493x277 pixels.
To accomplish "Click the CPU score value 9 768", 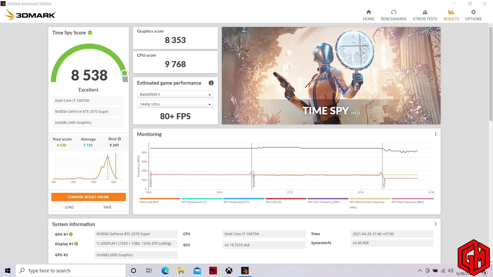I will click(175, 64).
